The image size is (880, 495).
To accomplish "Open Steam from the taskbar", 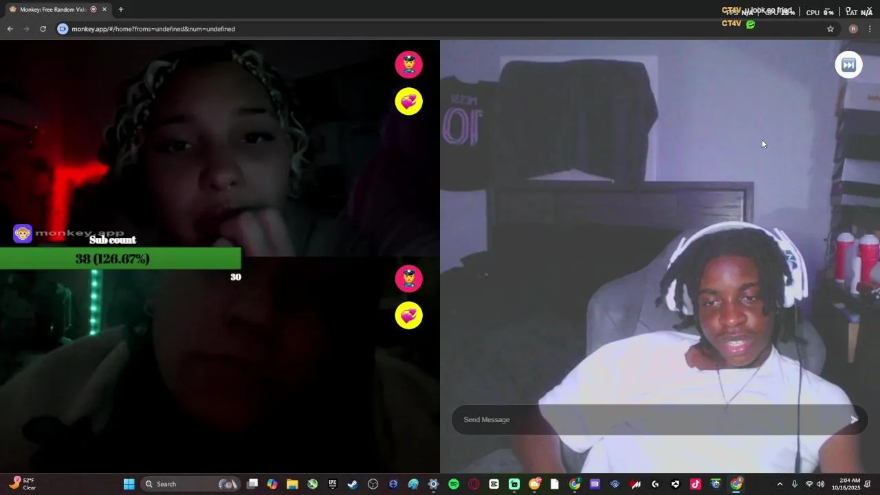I will click(x=353, y=484).
